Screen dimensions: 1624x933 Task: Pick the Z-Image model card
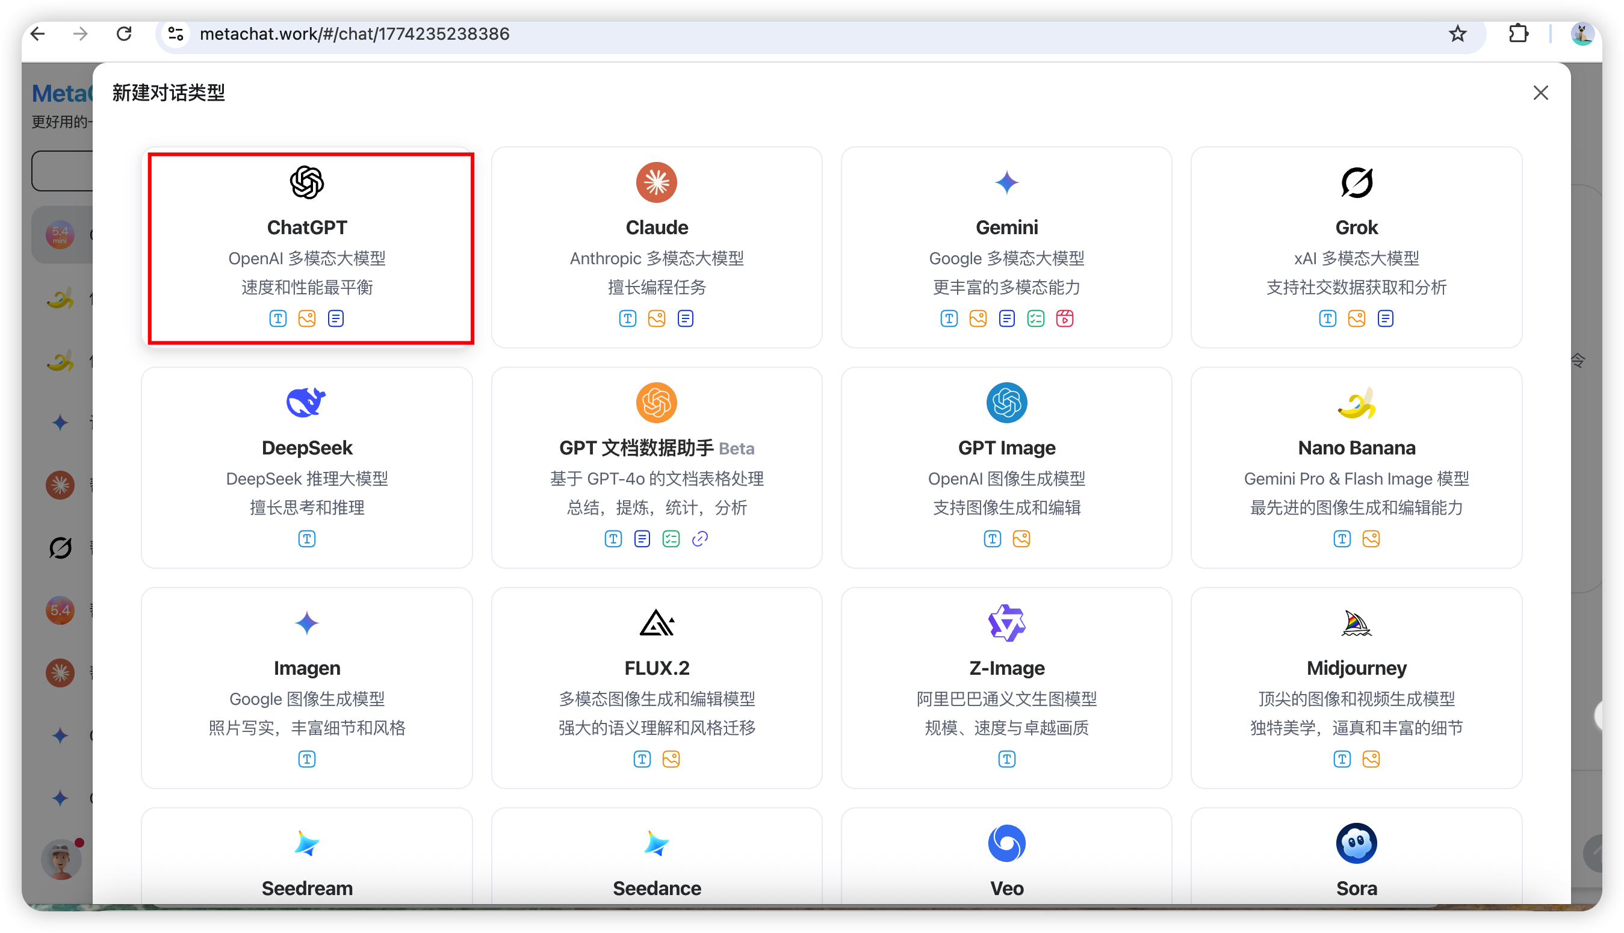pos(1006,687)
